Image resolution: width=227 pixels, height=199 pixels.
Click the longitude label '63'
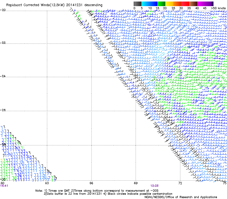[47, 183]
